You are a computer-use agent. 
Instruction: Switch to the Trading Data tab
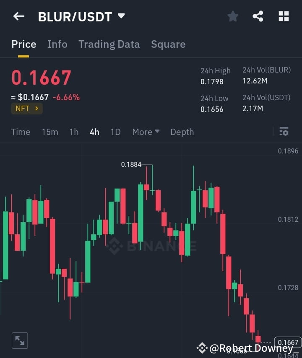pos(109,44)
